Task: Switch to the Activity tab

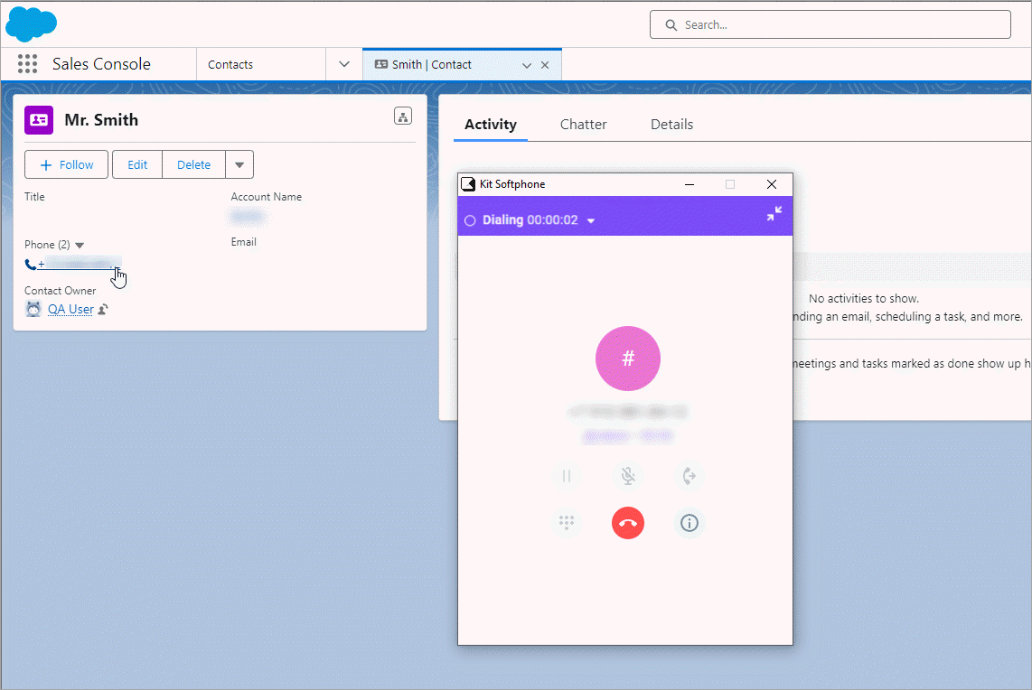Action: coord(491,125)
